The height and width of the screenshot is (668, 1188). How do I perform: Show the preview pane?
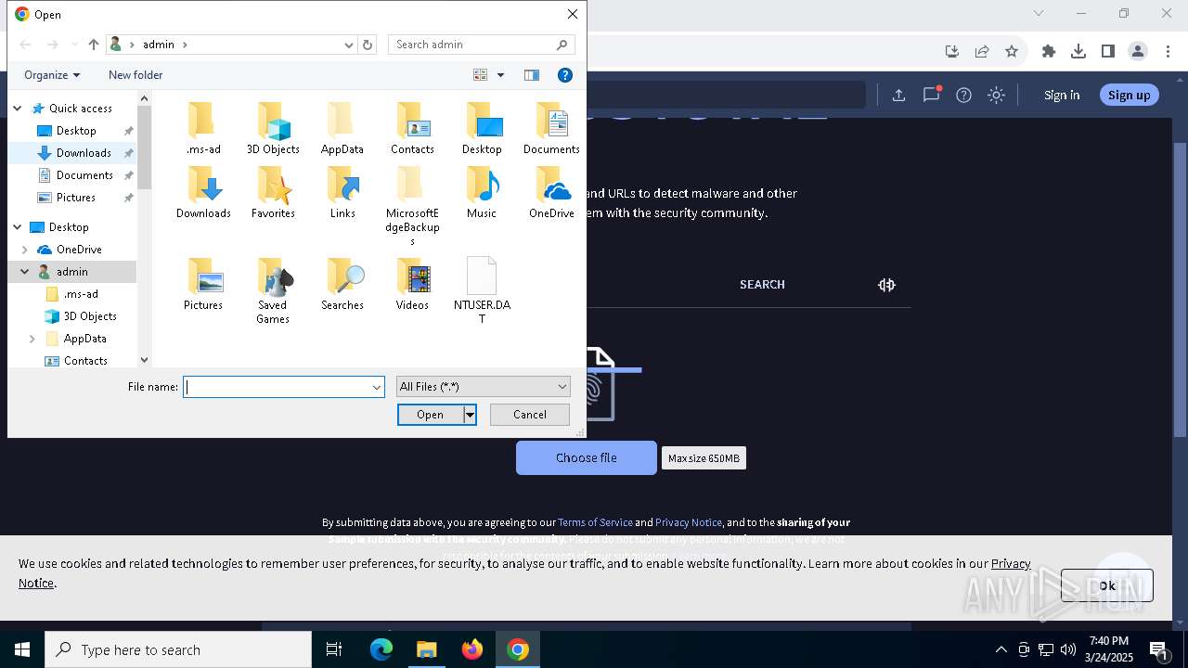(x=532, y=75)
